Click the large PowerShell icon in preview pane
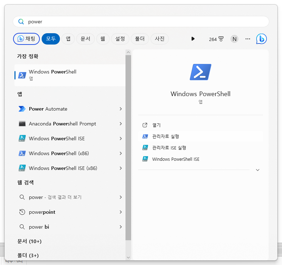This screenshot has width=282, height=265. click(x=201, y=72)
